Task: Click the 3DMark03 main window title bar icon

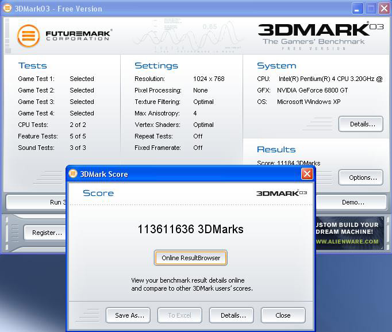Action: [8, 8]
